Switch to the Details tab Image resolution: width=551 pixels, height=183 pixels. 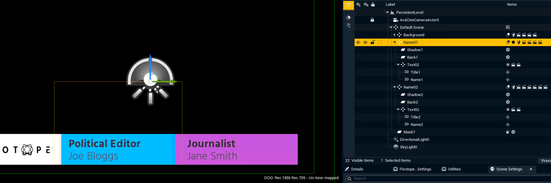click(354, 169)
